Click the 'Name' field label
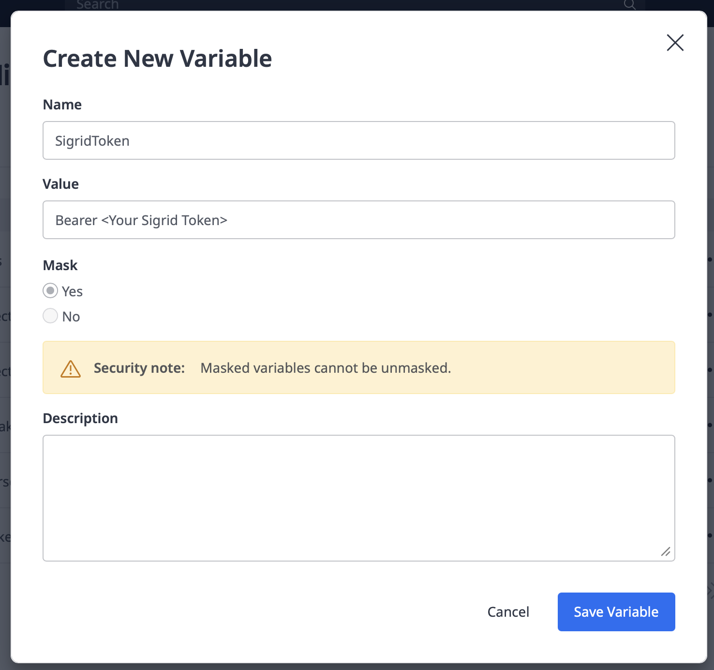714x670 pixels. tap(62, 105)
